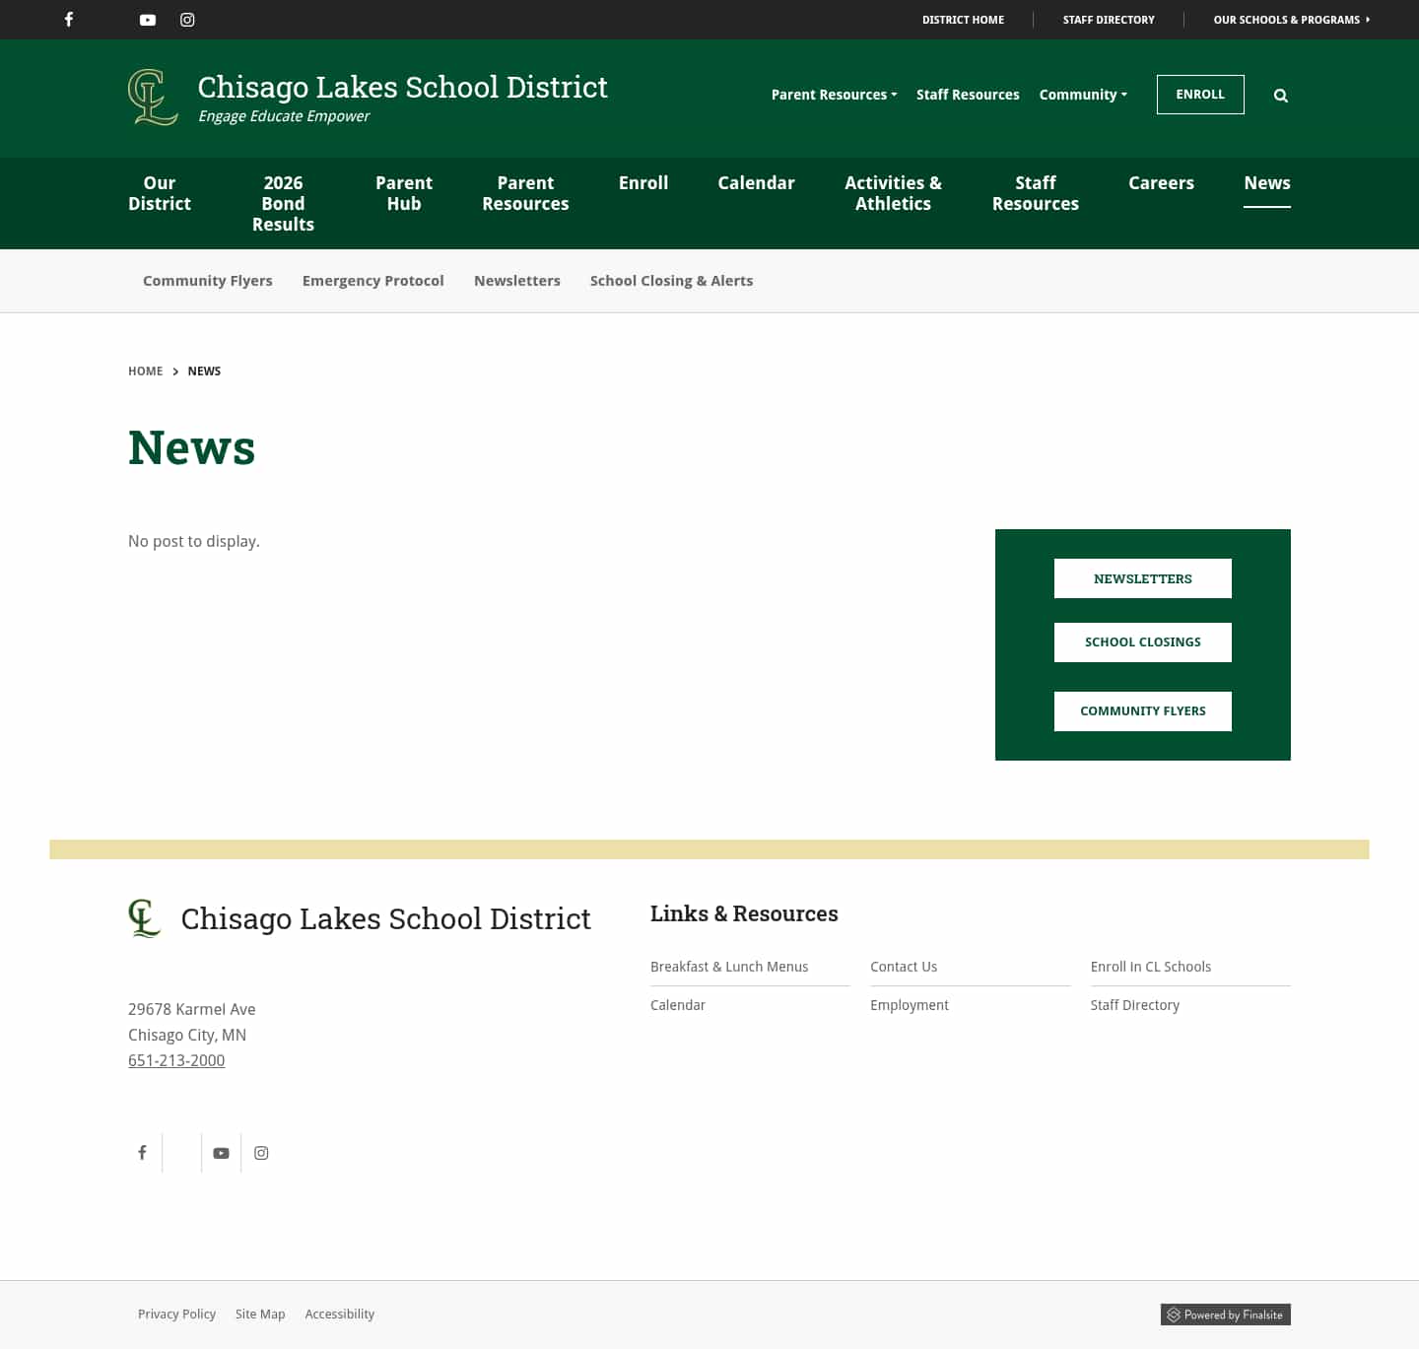Click HOME breadcrumb link
Image resolution: width=1419 pixels, height=1349 pixels.
click(x=146, y=371)
